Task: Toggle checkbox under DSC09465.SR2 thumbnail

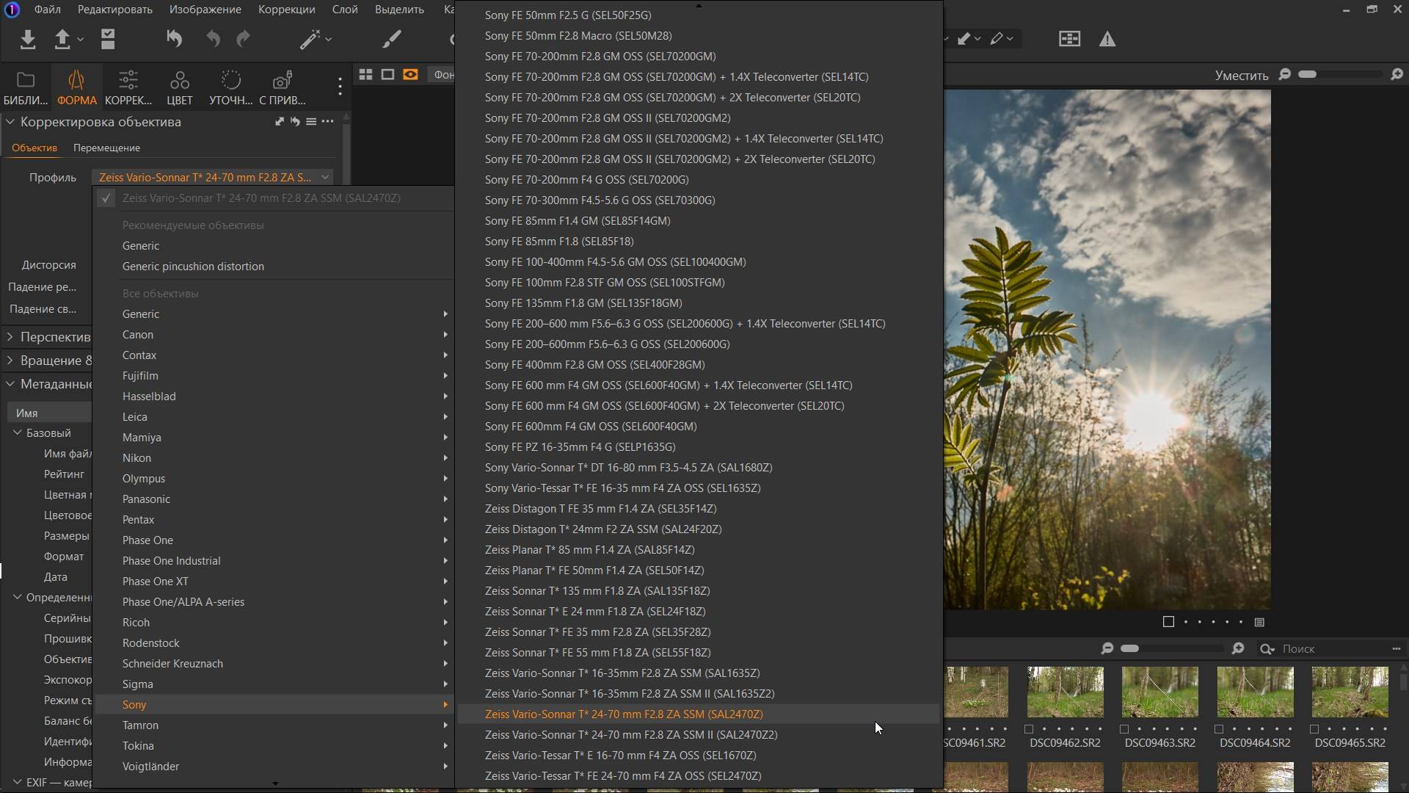Action: pyautogui.click(x=1314, y=729)
